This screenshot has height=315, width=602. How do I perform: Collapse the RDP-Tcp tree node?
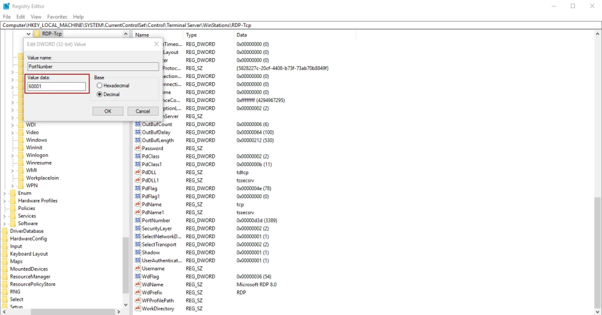28,33
